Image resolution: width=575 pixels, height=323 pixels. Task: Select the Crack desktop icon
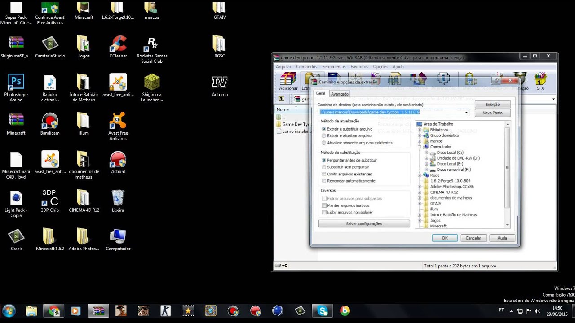tap(16, 240)
